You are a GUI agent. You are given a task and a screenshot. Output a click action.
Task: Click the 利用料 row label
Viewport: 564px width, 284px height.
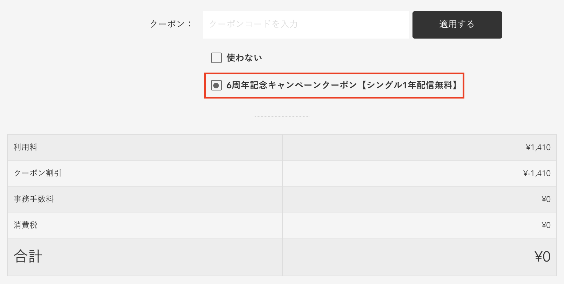point(26,147)
